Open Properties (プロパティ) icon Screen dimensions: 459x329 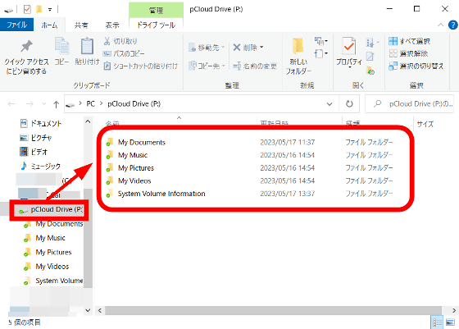[x=349, y=46]
